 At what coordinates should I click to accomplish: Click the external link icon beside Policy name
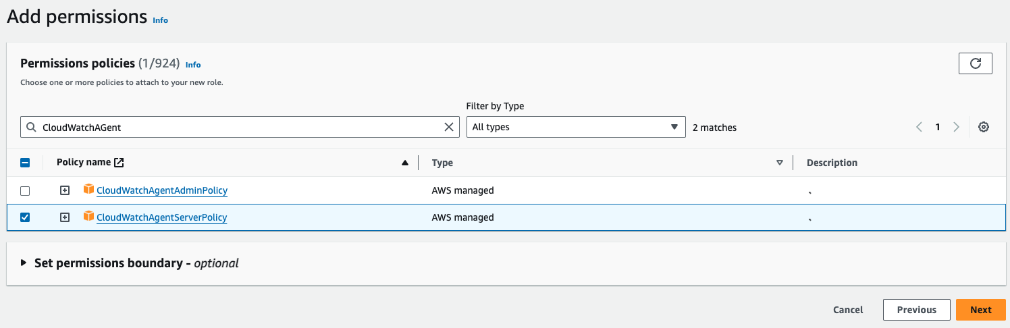coord(119,163)
